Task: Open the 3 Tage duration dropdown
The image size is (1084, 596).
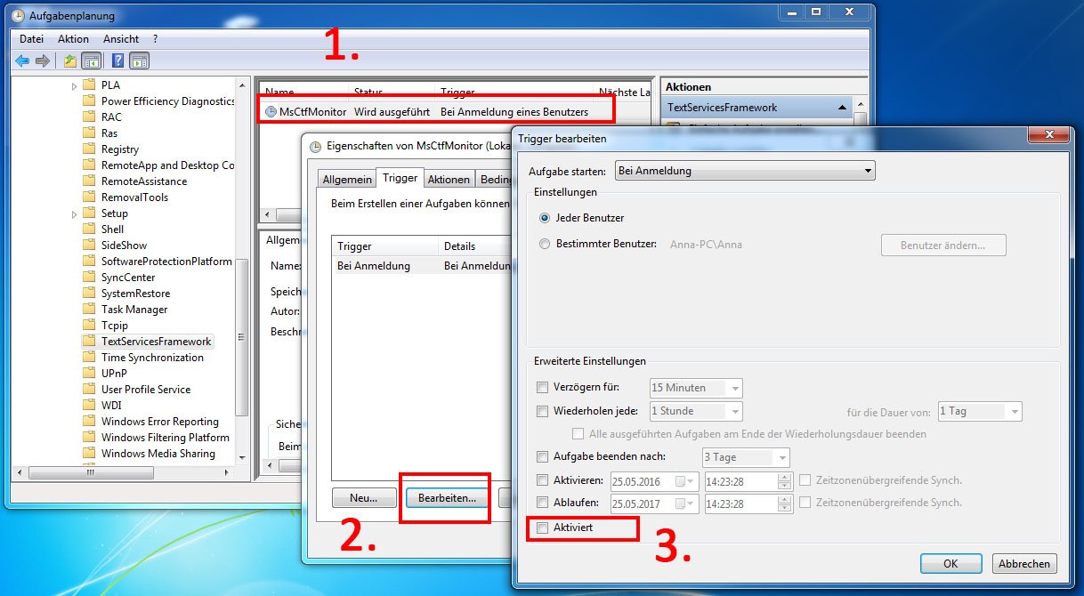Action: pyautogui.click(x=785, y=456)
